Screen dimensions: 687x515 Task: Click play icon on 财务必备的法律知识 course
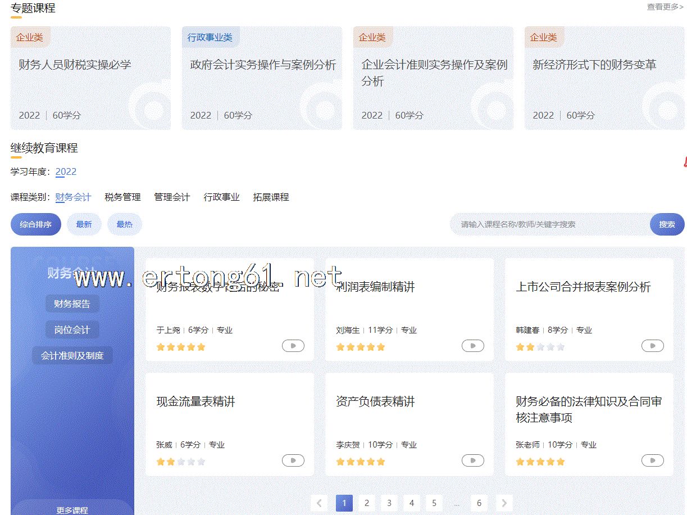[x=652, y=460]
